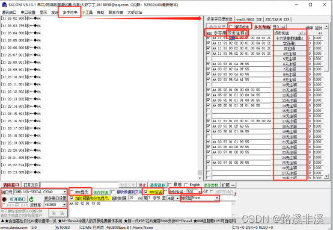Click the 打开串口 button
Viewport: 333px width, 230px height.
pos(18,199)
